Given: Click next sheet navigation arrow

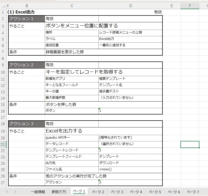Looking at the screenshot, I should pyautogui.click(x=15, y=192).
